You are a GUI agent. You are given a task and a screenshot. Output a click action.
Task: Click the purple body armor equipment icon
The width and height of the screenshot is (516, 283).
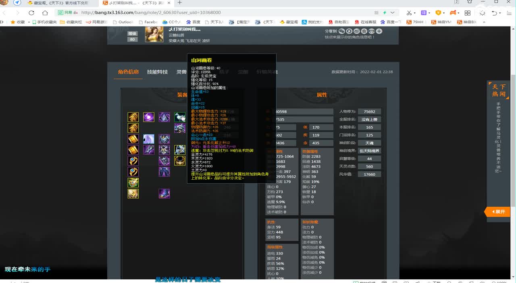pyautogui.click(x=164, y=139)
